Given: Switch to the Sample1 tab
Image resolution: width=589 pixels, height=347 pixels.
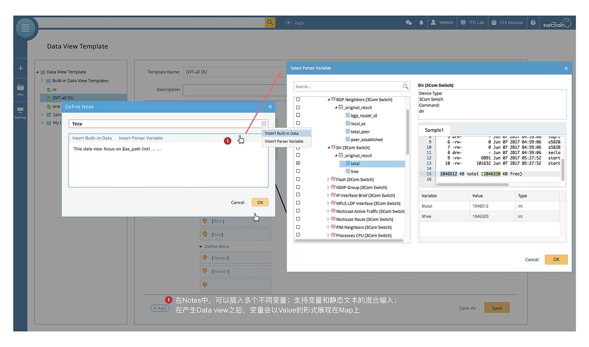Looking at the screenshot, I should pyautogui.click(x=434, y=130).
